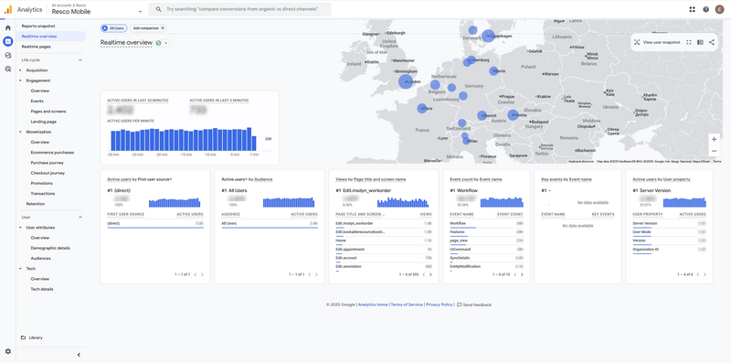Previous page arrow in First user source card

196,274
